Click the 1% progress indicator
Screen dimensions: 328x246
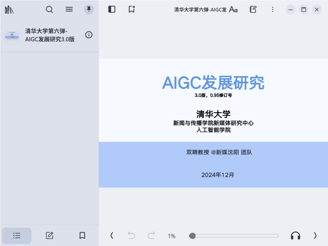(x=172, y=236)
